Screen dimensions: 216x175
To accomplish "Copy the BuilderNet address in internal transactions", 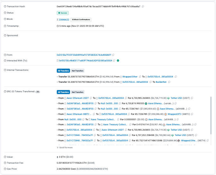I will tap(169, 82).
